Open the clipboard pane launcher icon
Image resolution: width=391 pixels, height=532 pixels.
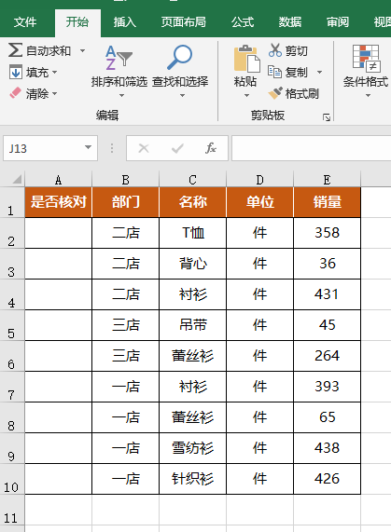[327, 117]
